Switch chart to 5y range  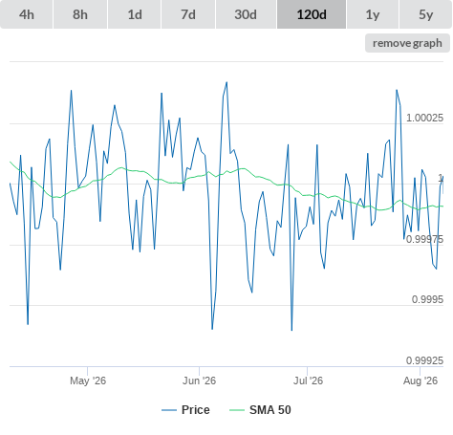click(425, 14)
